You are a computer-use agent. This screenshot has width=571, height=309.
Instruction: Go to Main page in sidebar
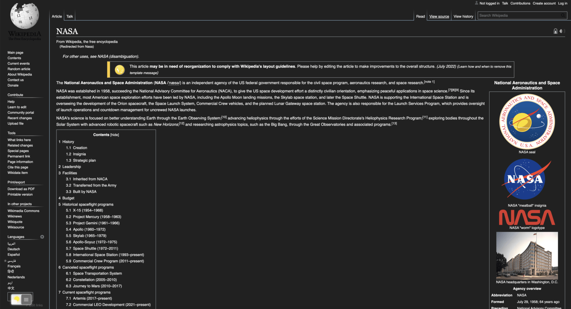point(15,52)
